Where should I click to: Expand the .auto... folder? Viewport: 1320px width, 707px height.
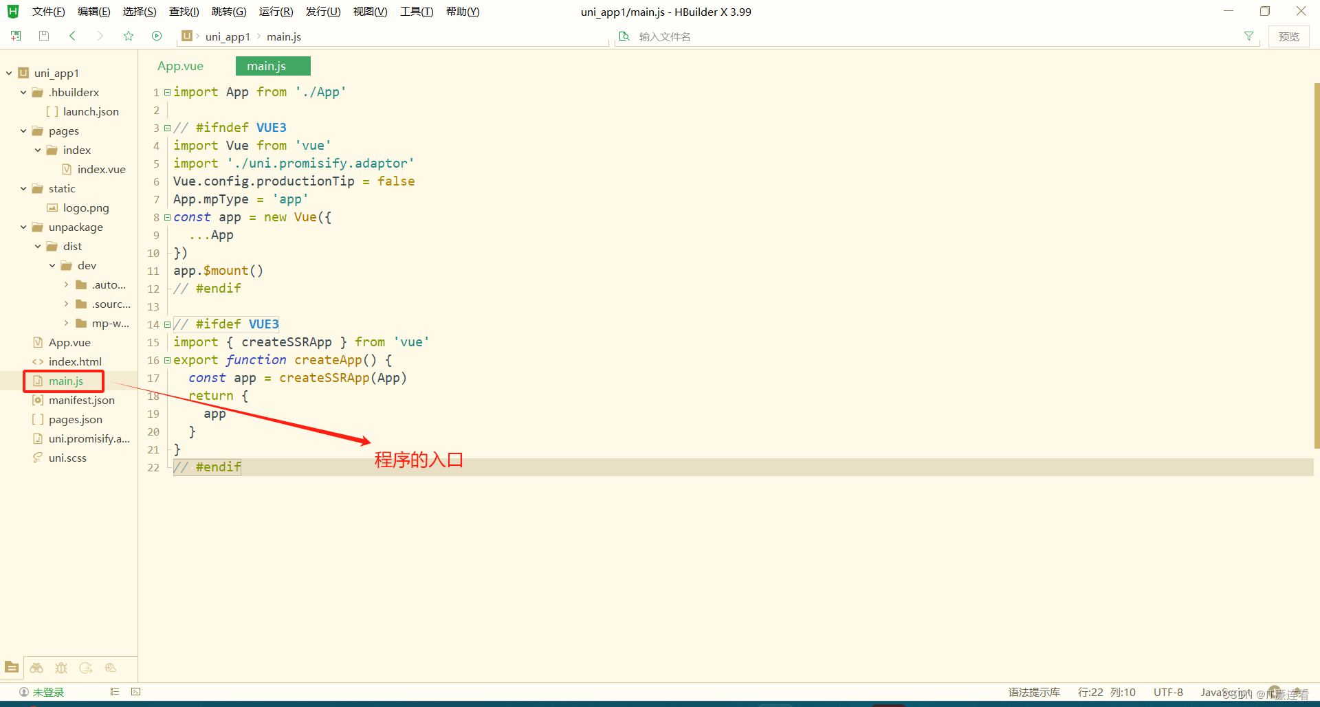tap(67, 284)
